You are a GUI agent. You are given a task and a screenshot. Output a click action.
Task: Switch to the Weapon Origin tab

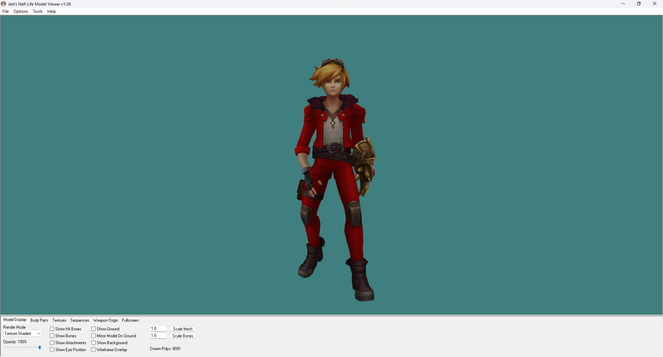[x=105, y=320]
